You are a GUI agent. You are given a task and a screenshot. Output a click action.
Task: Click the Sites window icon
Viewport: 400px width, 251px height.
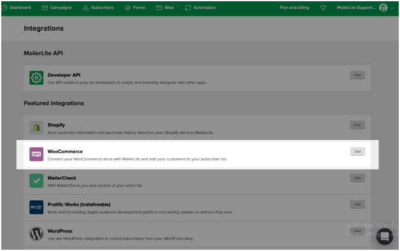[x=159, y=8]
